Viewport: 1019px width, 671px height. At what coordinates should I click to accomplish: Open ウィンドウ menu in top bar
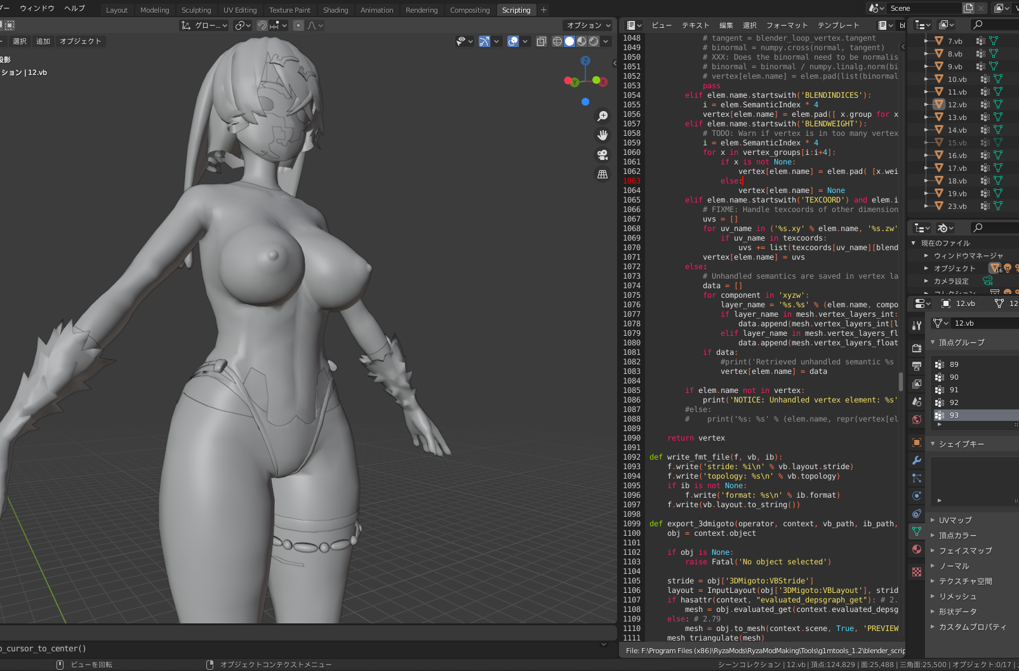[37, 8]
